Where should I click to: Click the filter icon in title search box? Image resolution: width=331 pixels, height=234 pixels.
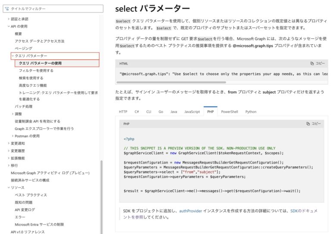tap(7, 9)
